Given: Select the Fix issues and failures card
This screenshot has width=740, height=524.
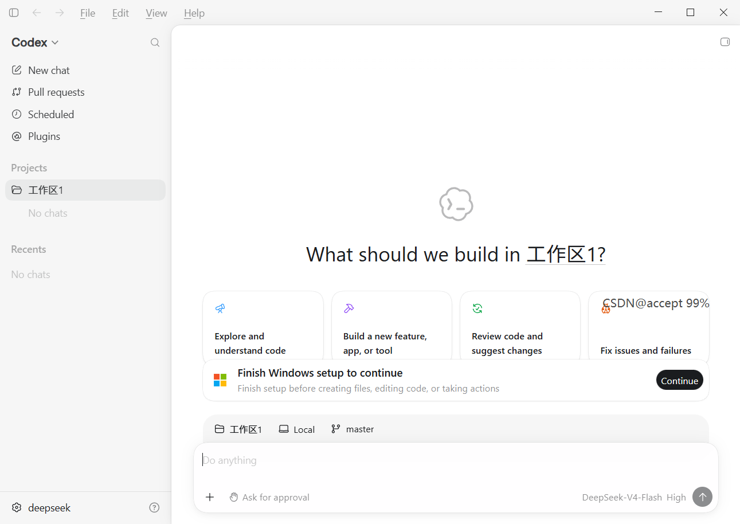Looking at the screenshot, I should tap(648, 326).
